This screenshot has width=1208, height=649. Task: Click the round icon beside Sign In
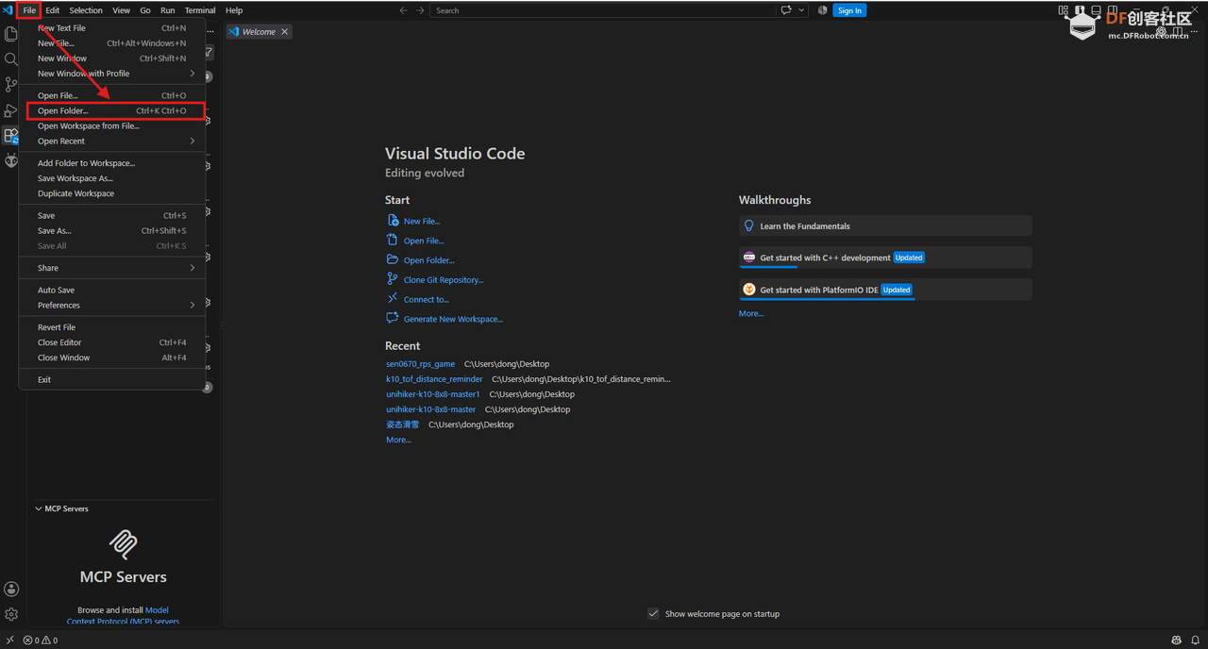[822, 10]
